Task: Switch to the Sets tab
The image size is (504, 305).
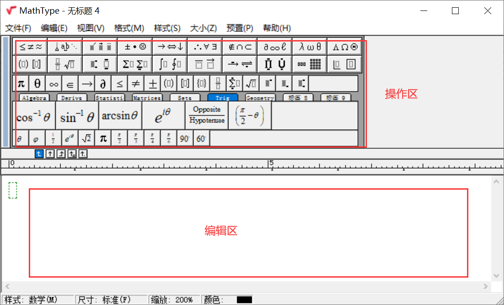Action: pos(185,98)
